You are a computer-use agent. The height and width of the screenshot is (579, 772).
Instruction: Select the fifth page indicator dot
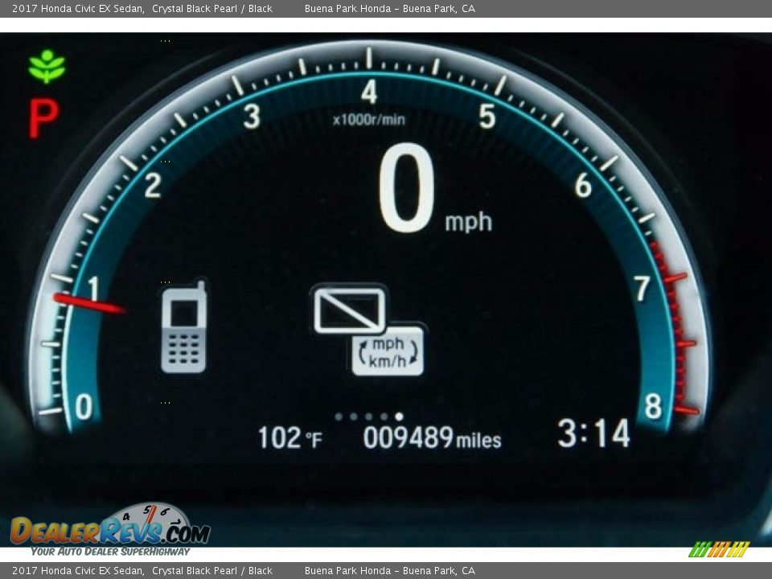(x=400, y=417)
